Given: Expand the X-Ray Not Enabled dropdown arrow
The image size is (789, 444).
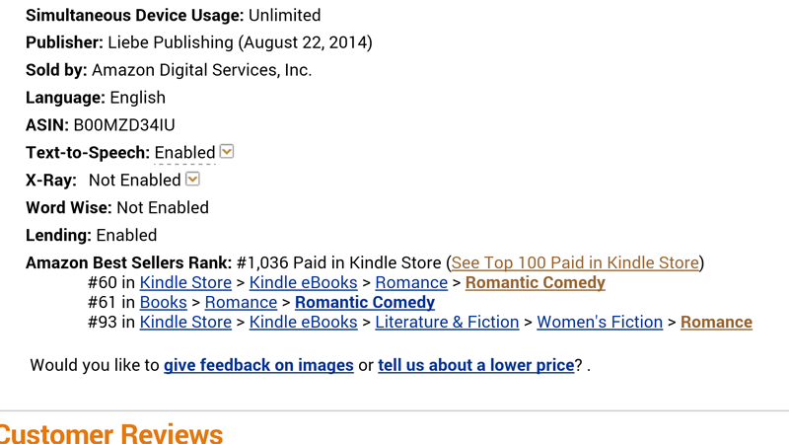Looking at the screenshot, I should click(192, 179).
